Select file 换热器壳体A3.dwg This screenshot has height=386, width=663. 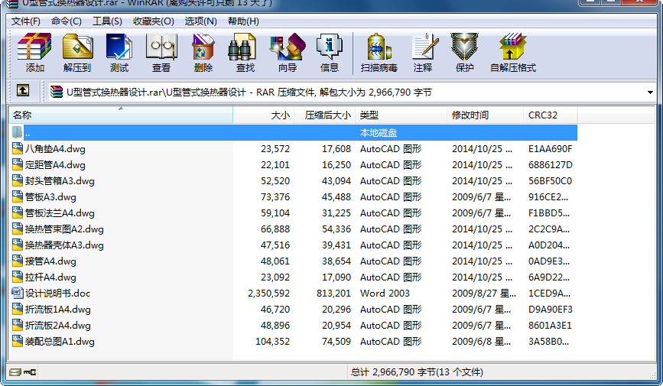(x=64, y=245)
